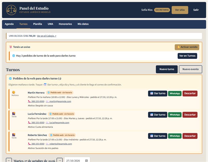Click the globe icon in the pedidos notice
Image resolution: width=208 pixels, height=162 pixels.
(x=14, y=56)
